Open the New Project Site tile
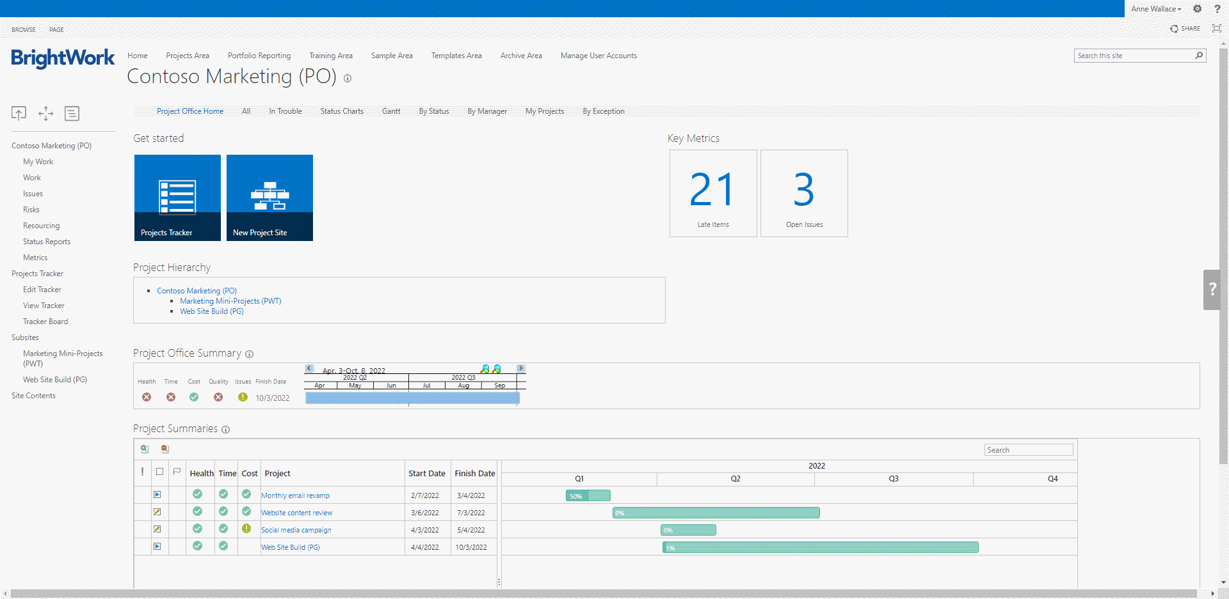 [x=269, y=198]
